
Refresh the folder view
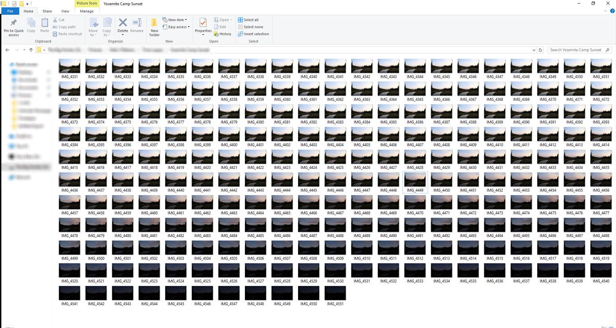(541, 50)
